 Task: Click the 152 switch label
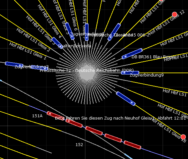(x=79, y=145)
